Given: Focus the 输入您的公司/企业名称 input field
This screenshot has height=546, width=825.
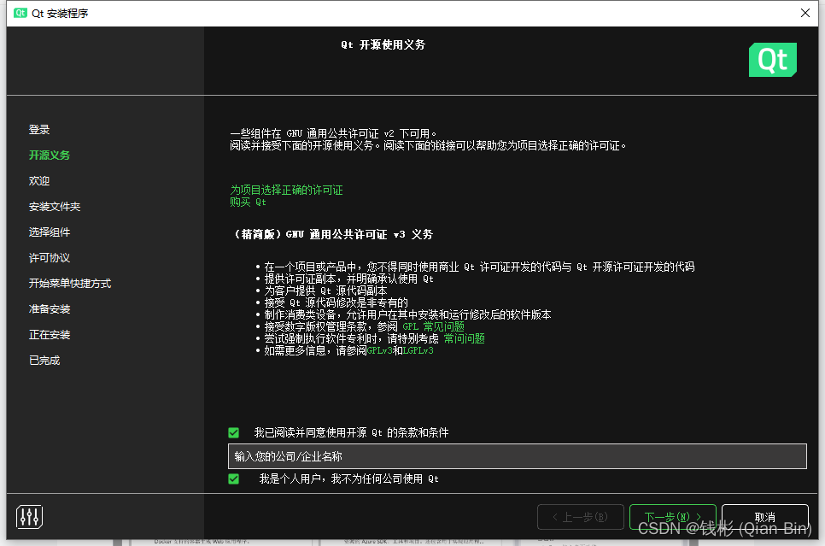Looking at the screenshot, I should coord(518,456).
